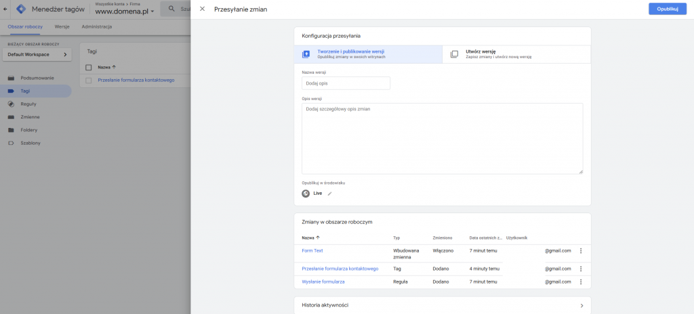Open more options for Form Text row

coord(581,251)
